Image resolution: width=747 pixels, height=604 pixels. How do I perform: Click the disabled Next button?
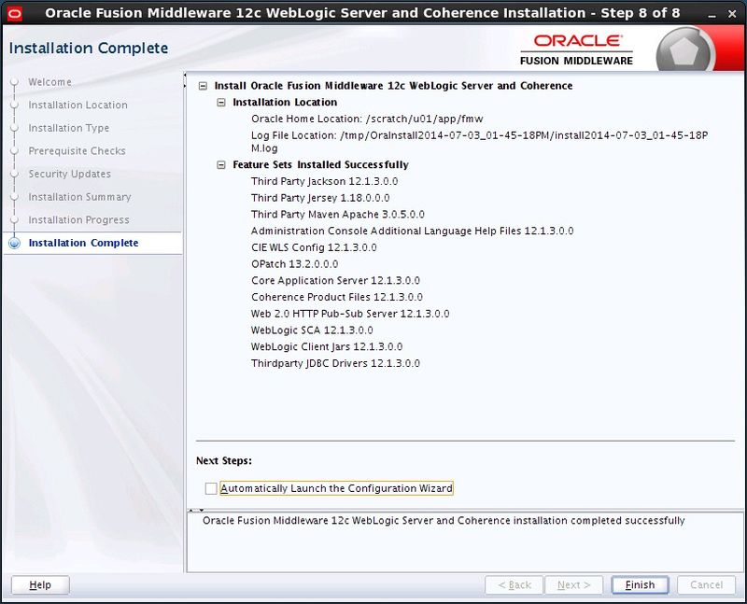click(573, 585)
